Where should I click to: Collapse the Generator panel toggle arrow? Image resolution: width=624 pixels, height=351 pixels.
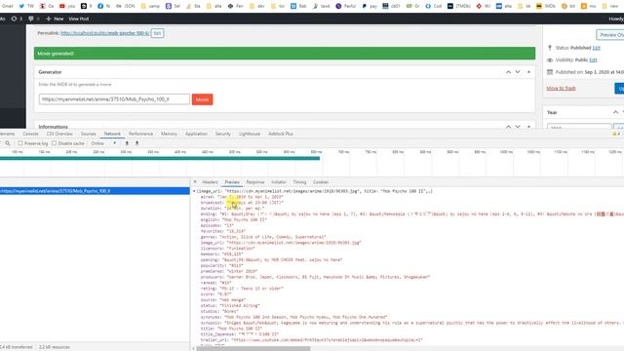[528, 72]
